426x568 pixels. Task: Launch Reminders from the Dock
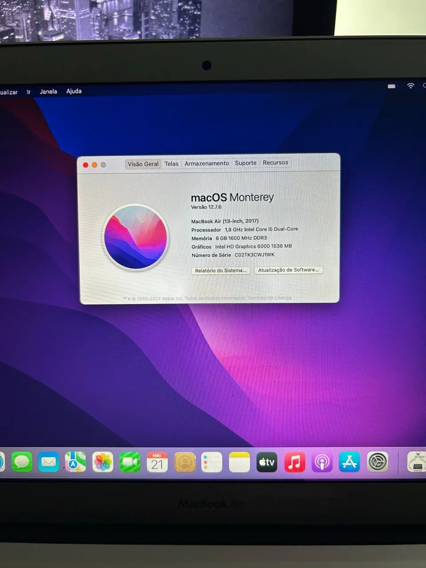pyautogui.click(x=212, y=462)
